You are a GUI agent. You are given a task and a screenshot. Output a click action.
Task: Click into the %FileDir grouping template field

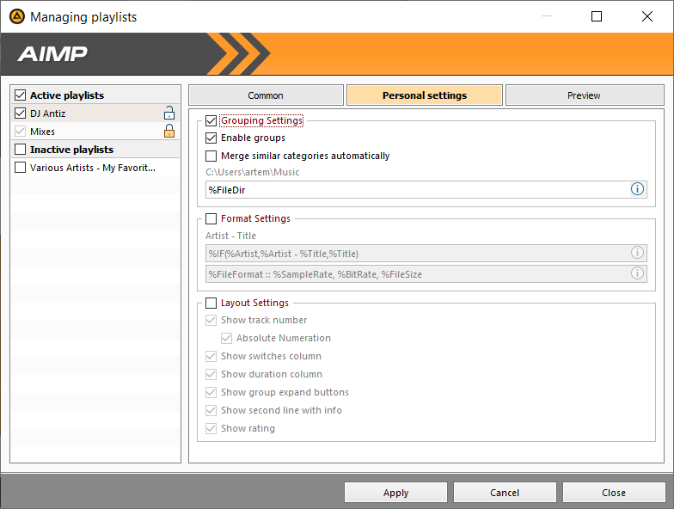(413, 189)
